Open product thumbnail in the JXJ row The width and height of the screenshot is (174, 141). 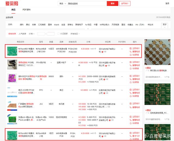12,106
